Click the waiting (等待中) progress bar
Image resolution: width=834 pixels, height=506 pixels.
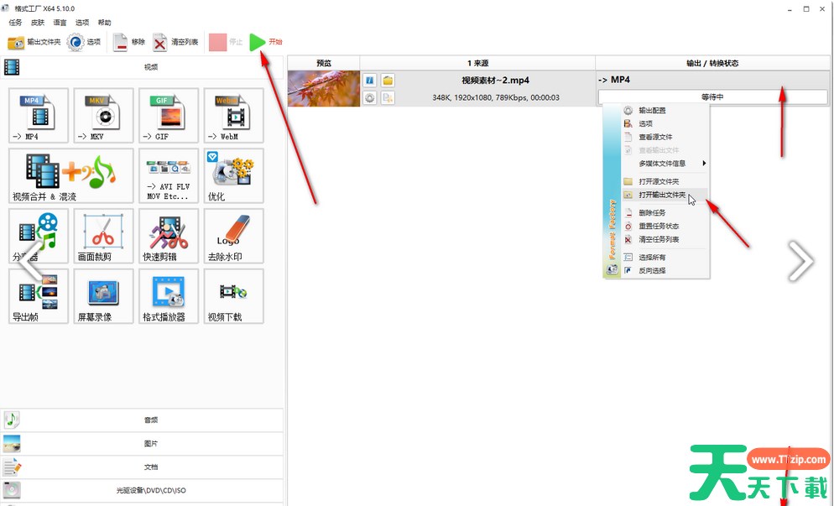click(x=712, y=97)
